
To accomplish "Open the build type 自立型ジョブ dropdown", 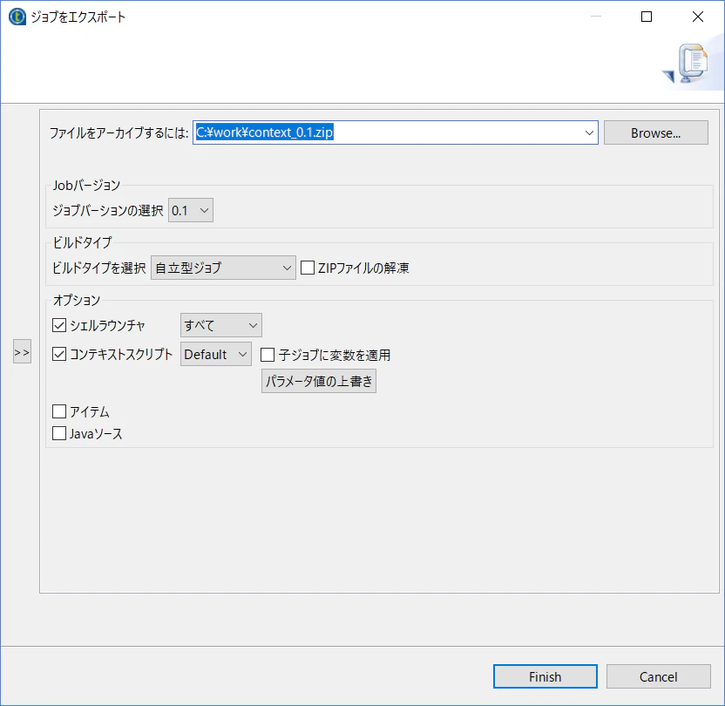I will coord(223,268).
